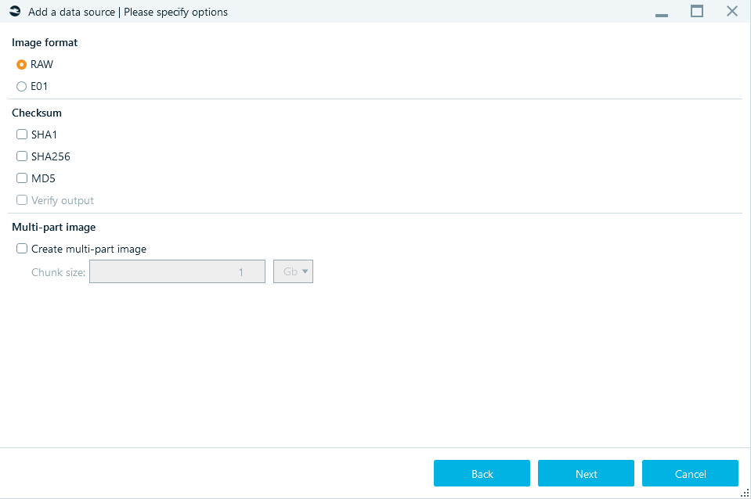This screenshot has width=751, height=499.
Task: Maximize the Add a data source window
Action: (x=697, y=11)
